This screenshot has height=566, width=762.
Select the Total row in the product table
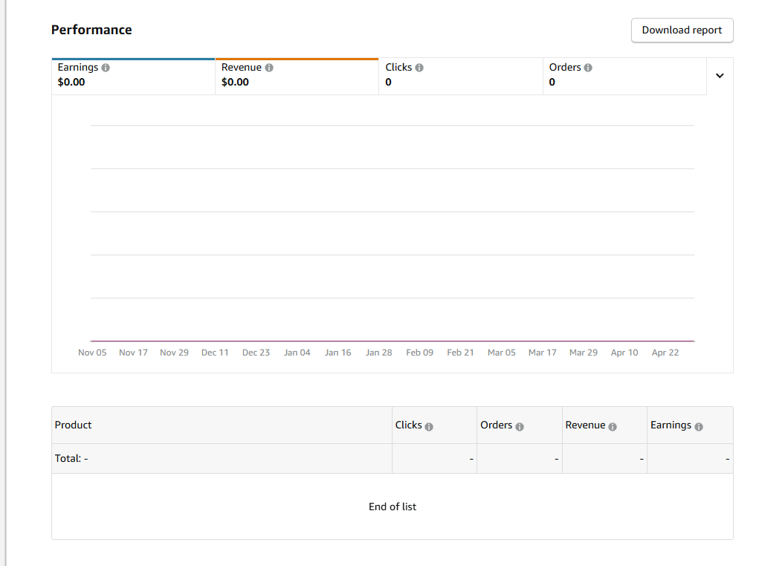tap(71, 459)
